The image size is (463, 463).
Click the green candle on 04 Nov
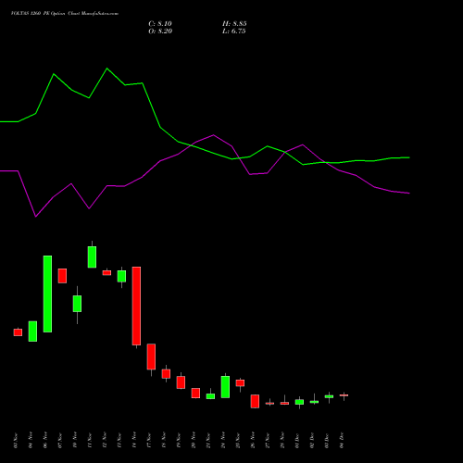(32, 332)
